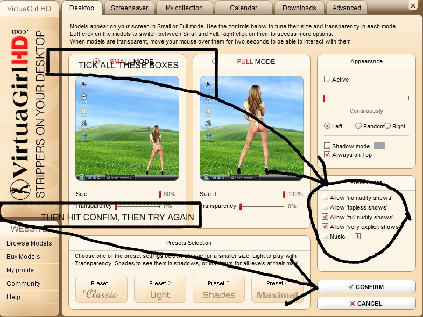Choose the Right position radio button
This screenshot has height=317, width=423.
[x=387, y=126]
